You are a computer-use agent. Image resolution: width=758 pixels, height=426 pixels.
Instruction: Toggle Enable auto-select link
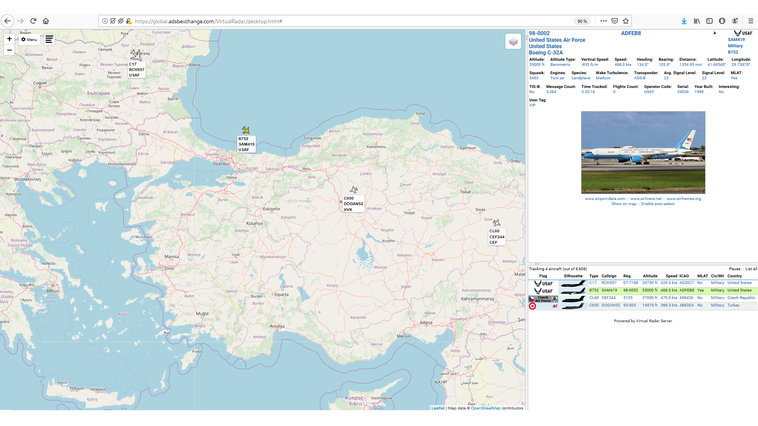pyautogui.click(x=658, y=204)
